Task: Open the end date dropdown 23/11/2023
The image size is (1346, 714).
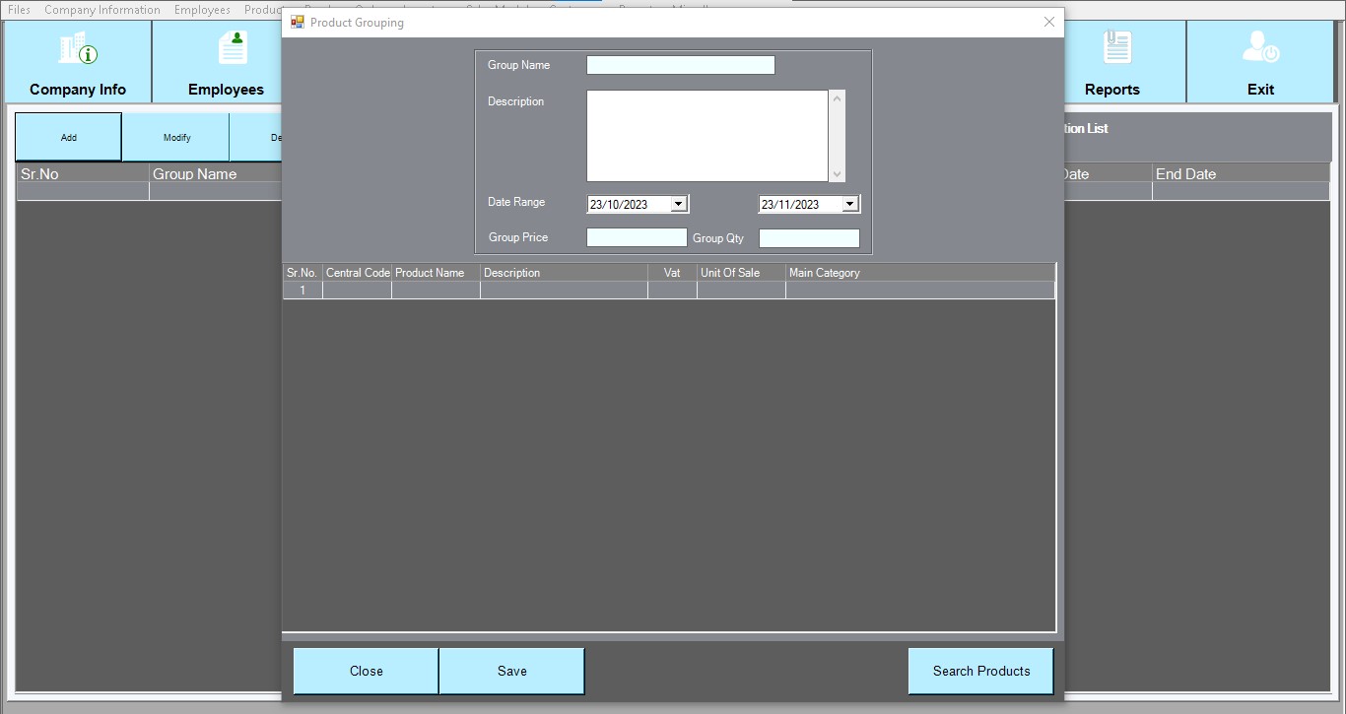Action: coord(850,204)
